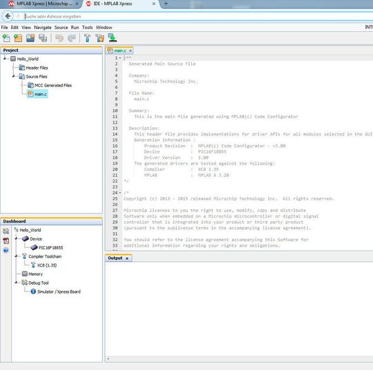Collapse the Compiler Toolchain node
This screenshot has height=373, width=373.
pyautogui.click(x=16, y=256)
